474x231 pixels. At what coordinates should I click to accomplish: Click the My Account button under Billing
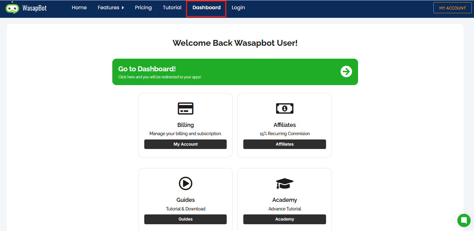pos(185,144)
